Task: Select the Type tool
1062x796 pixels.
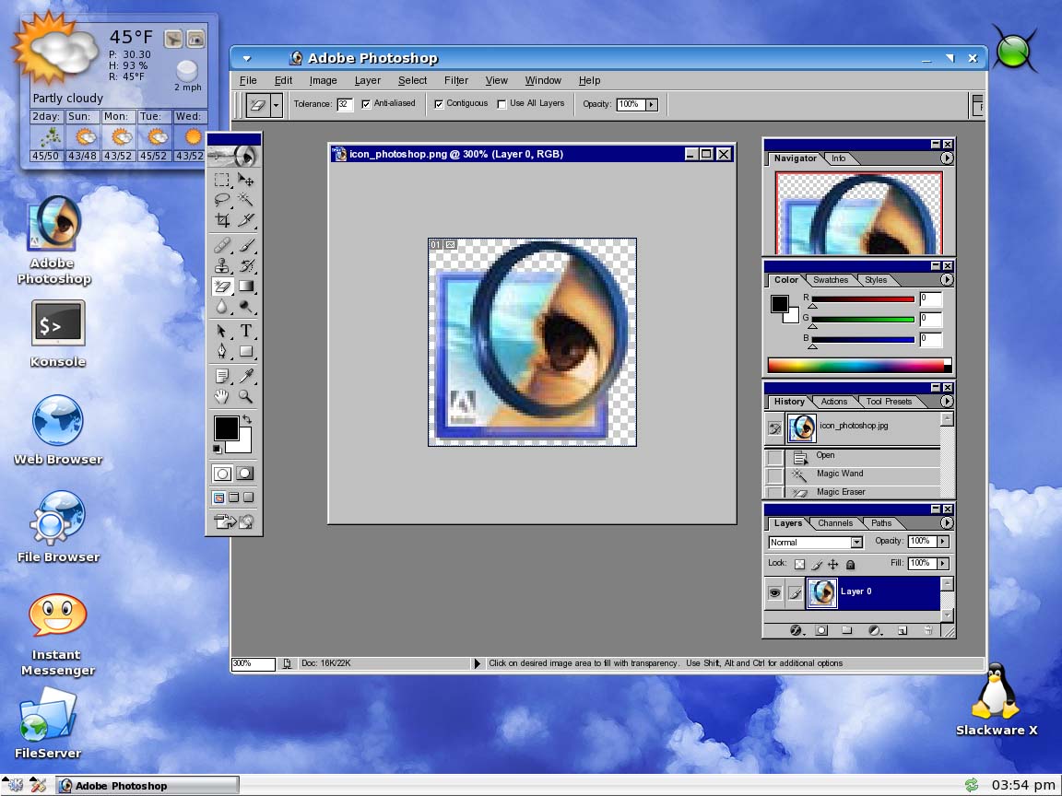Action: 246,331
